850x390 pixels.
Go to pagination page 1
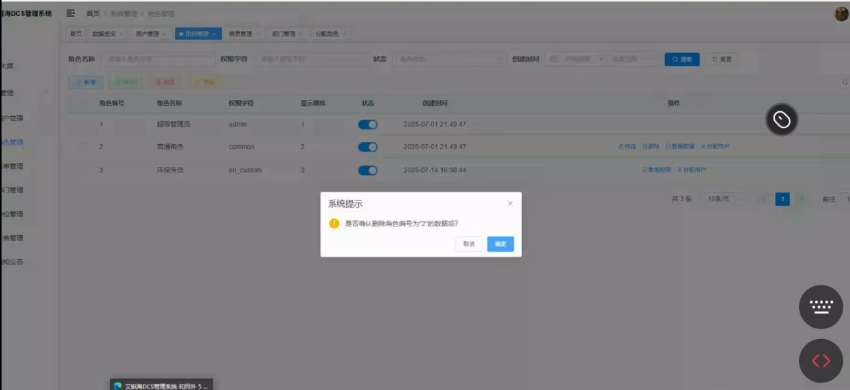tap(782, 199)
